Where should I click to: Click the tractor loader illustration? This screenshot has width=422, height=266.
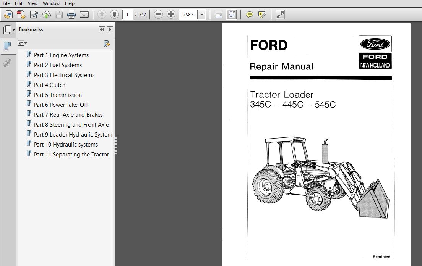pyautogui.click(x=321, y=177)
